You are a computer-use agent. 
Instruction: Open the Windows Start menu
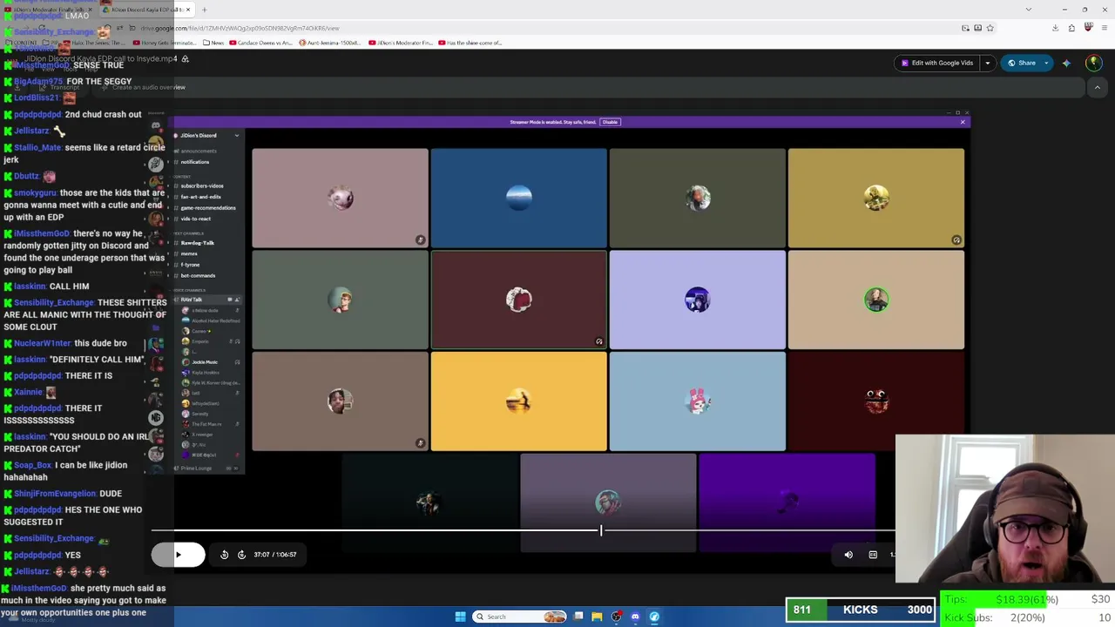(x=460, y=617)
